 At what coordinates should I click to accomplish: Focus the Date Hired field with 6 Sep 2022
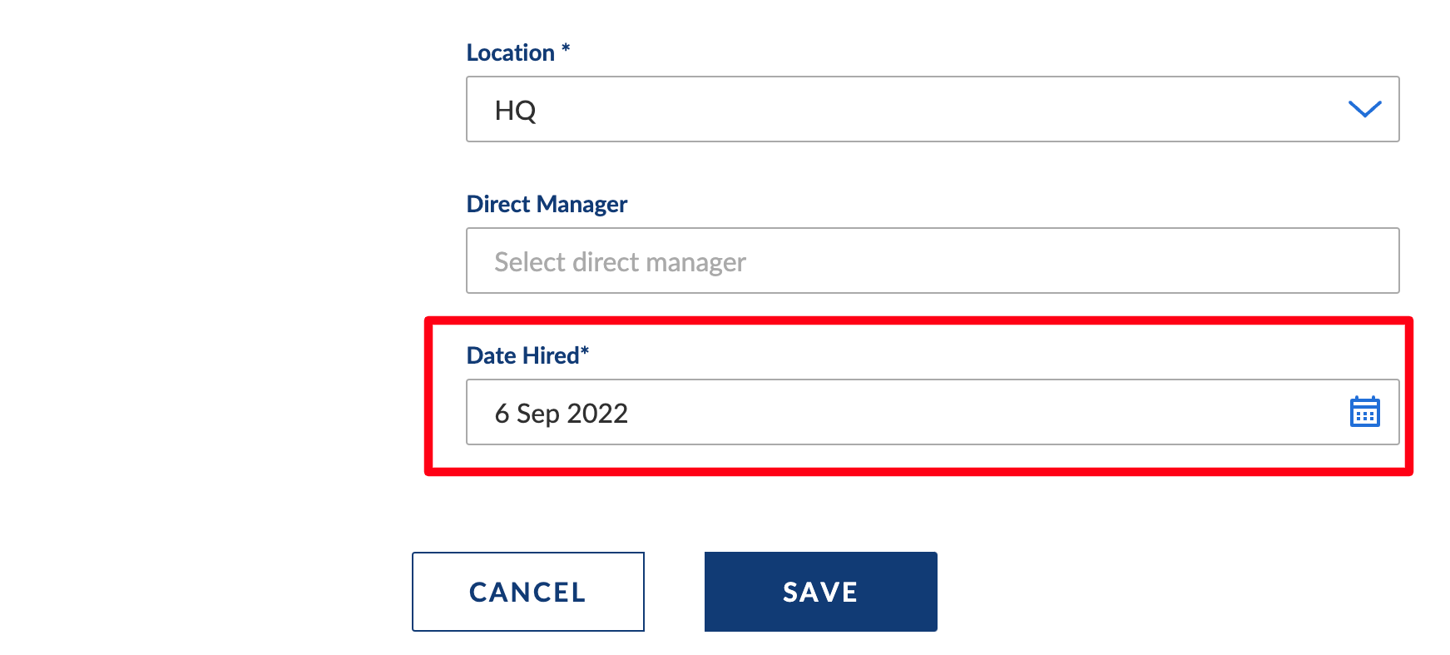(933, 412)
